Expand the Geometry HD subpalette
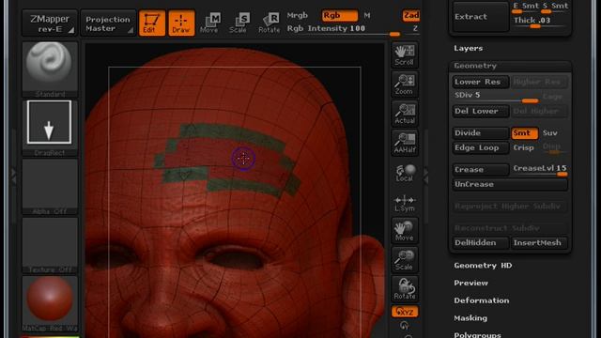 483,266
